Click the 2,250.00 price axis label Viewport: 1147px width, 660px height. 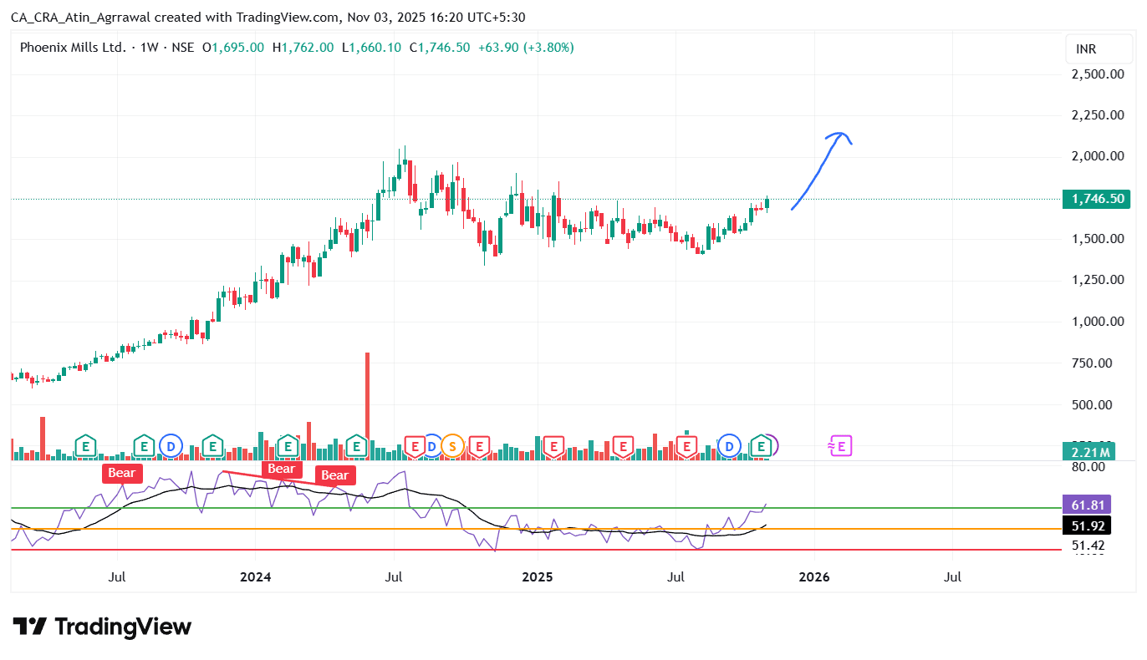[1097, 115]
